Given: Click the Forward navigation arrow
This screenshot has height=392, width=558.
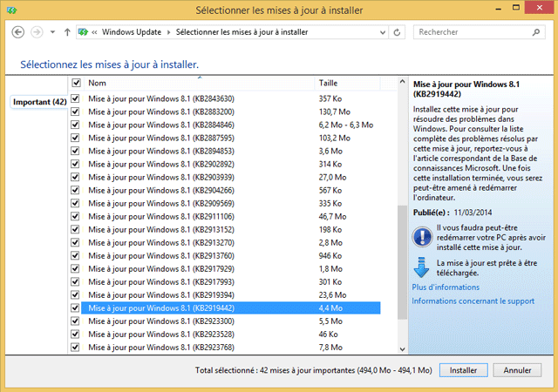Looking at the screenshot, I should click(x=37, y=32).
